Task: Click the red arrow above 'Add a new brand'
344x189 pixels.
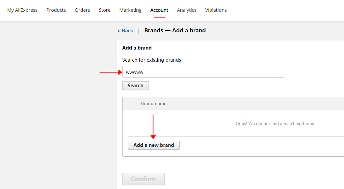Action: click(153, 127)
